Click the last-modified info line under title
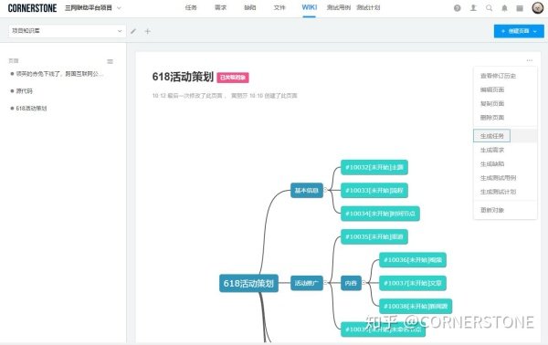The width and height of the screenshot is (548, 345). pyautogui.click(x=225, y=96)
